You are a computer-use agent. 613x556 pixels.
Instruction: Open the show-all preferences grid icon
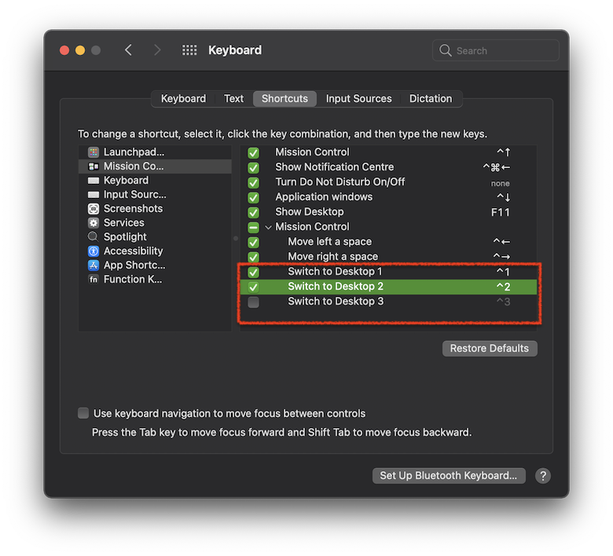(189, 50)
